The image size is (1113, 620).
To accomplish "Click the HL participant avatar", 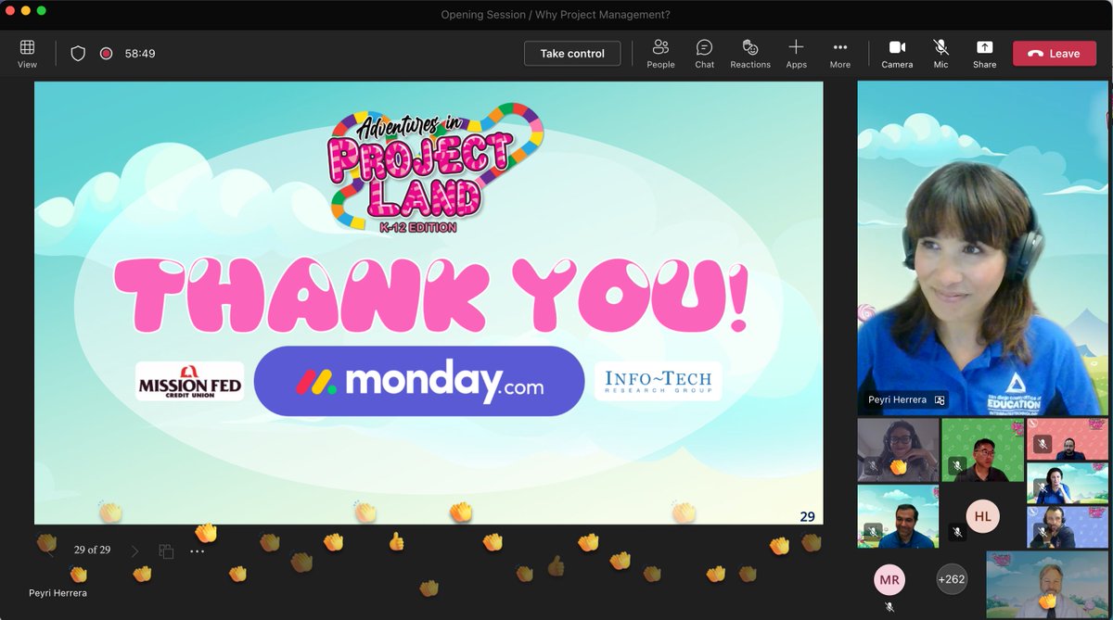I will click(982, 516).
